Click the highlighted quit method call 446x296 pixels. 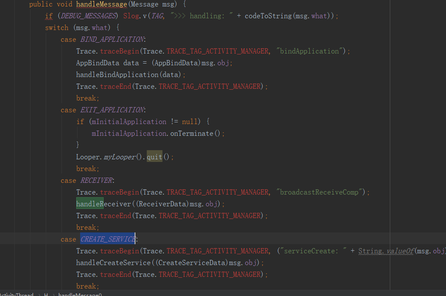(155, 157)
